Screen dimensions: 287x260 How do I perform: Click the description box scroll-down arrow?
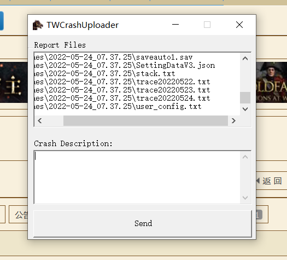245,198
